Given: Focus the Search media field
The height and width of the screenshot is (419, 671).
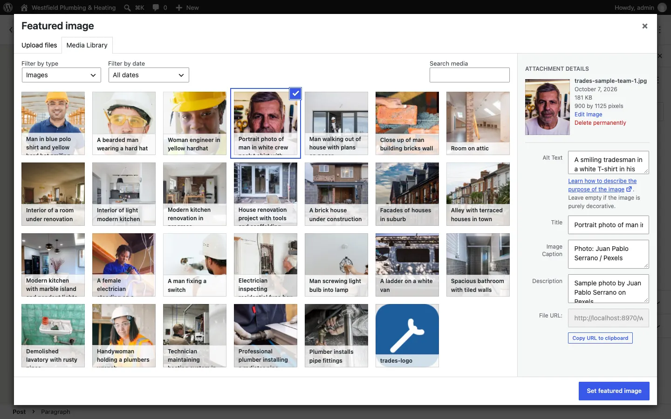Looking at the screenshot, I should pos(470,75).
